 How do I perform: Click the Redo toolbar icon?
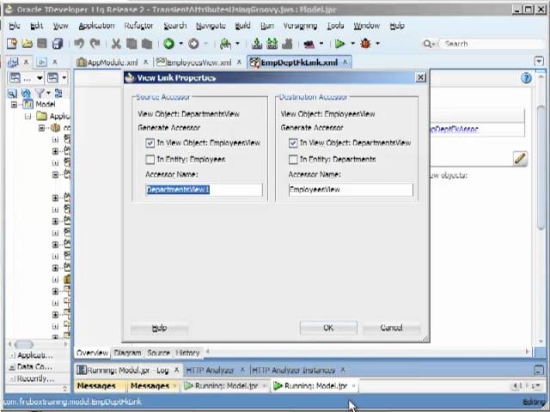coord(95,44)
